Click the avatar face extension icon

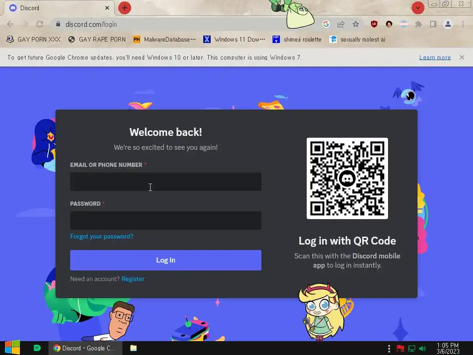pyautogui.click(x=389, y=24)
